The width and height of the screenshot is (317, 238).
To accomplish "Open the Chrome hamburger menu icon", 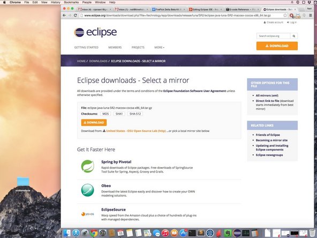I will coord(311,16).
